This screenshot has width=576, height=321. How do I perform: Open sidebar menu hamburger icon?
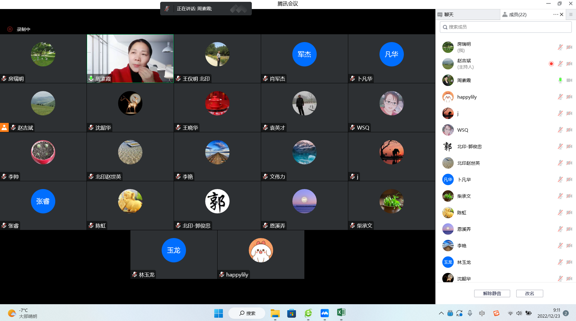[571, 14]
